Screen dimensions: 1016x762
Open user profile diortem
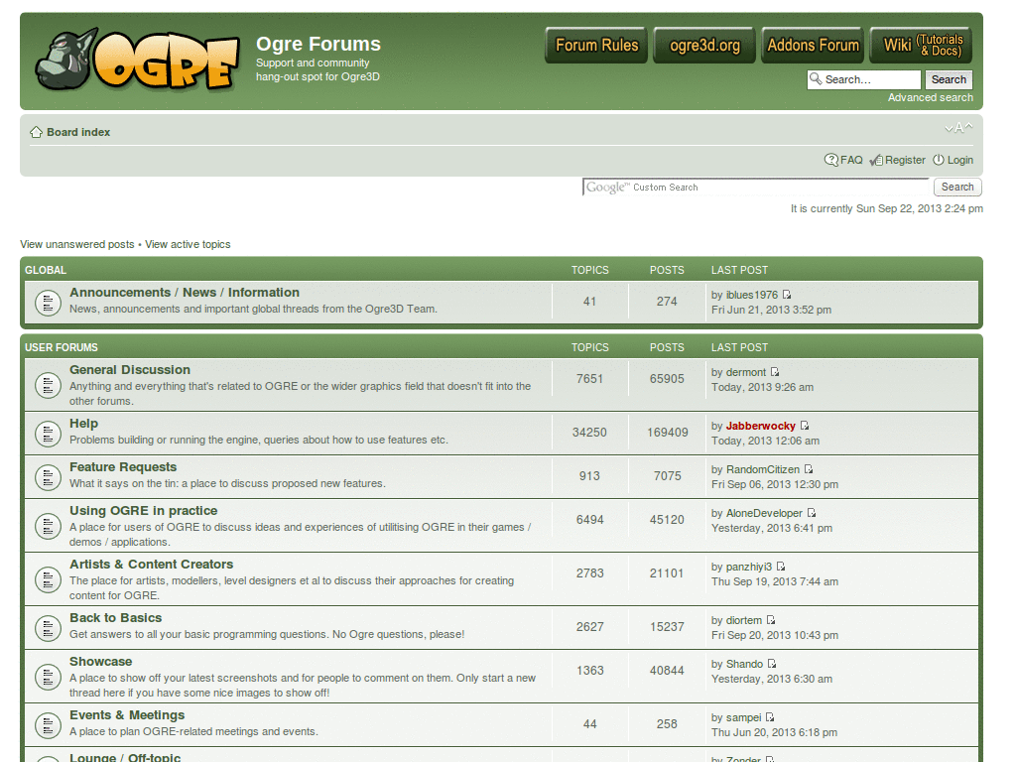[x=744, y=621]
